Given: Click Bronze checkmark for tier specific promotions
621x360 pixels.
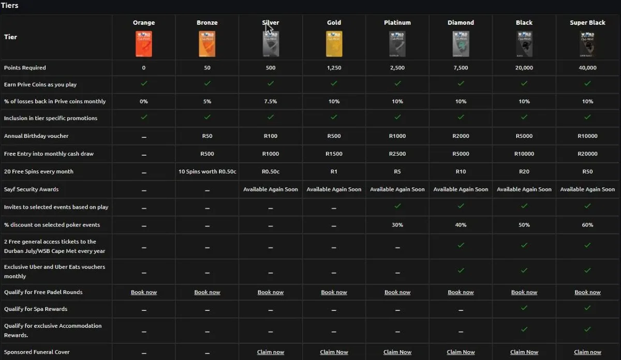Looking at the screenshot, I should [x=207, y=117].
